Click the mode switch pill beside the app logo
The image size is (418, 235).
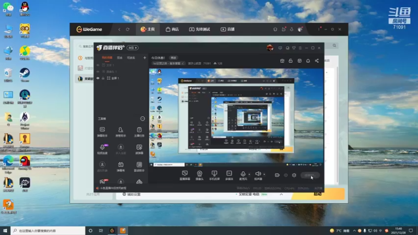[133, 48]
